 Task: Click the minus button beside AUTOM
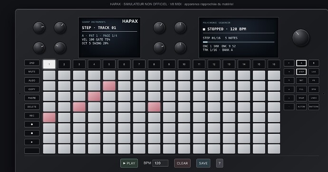pyautogui.click(x=289, y=107)
